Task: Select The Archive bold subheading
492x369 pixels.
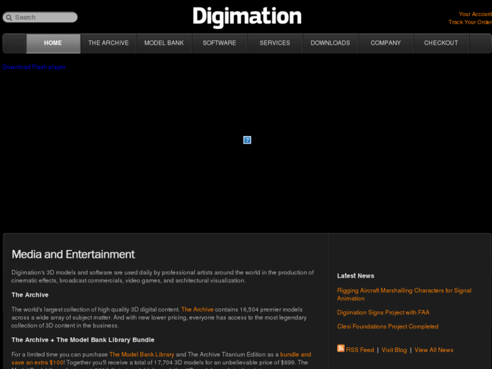Action: 30,295
